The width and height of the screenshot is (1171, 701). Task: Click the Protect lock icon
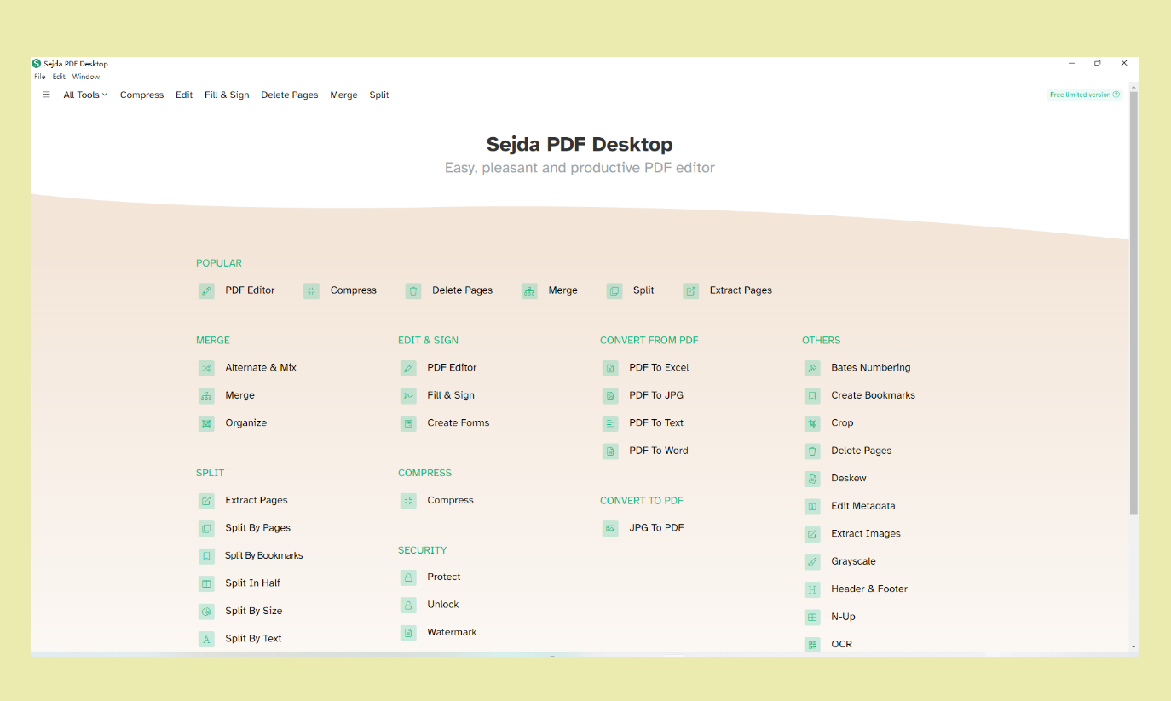click(408, 577)
